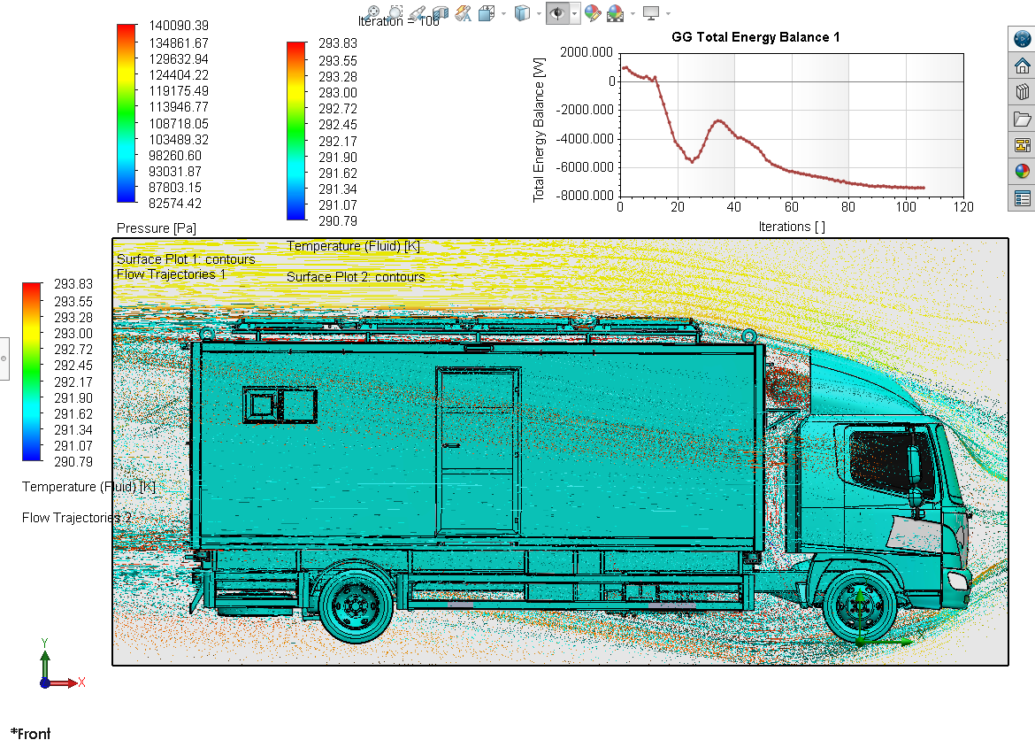Viewport: 1035px width, 740px height.
Task: Expand the Hide/Show Items dropdown arrow
Action: (x=575, y=13)
